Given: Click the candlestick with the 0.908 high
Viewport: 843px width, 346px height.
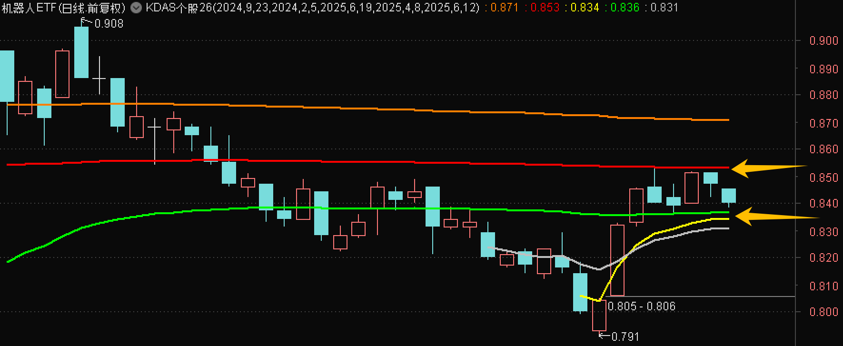Looking at the screenshot, I should click(x=81, y=52).
